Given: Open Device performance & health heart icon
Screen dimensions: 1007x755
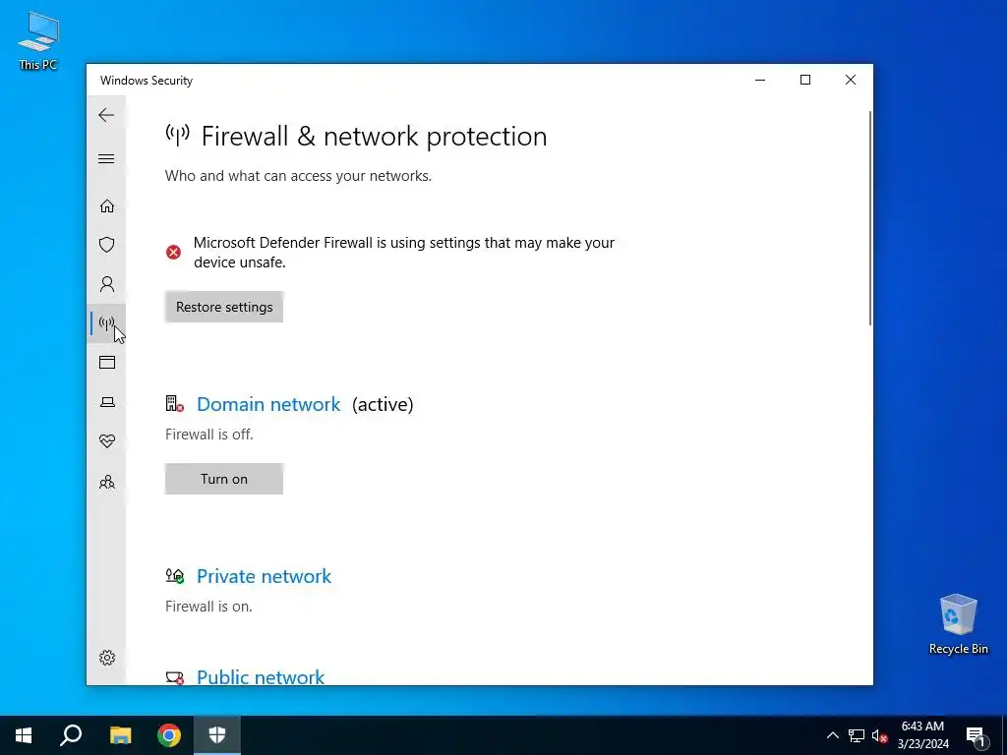Looking at the screenshot, I should coord(106,441).
